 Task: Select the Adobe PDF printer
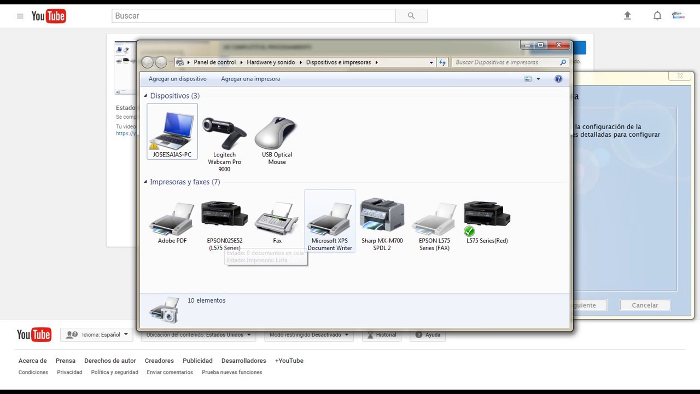point(172,223)
